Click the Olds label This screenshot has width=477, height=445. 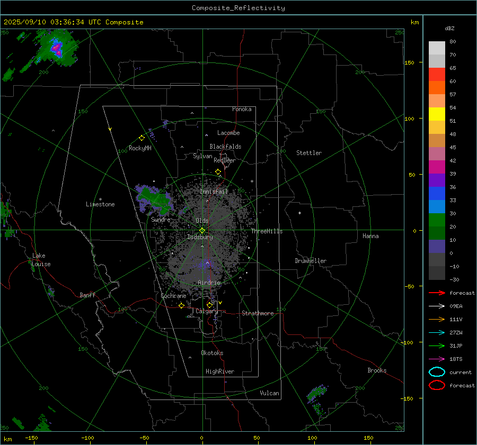click(202, 221)
